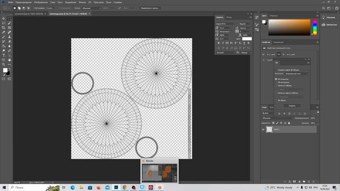Select the Type tool
The height and width of the screenshot is (191, 340).
[x=4, y=55]
